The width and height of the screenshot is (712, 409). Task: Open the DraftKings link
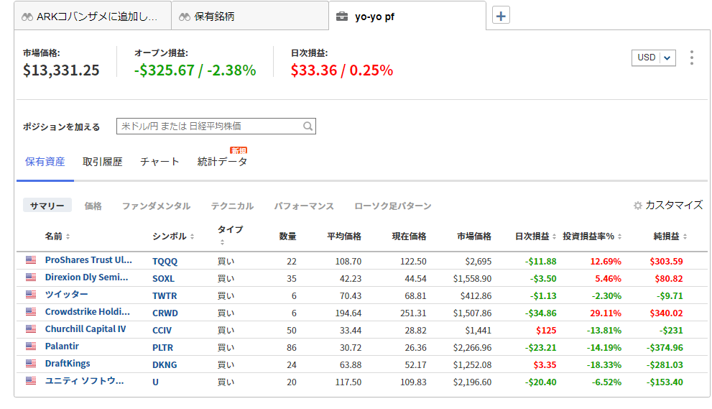tap(68, 364)
